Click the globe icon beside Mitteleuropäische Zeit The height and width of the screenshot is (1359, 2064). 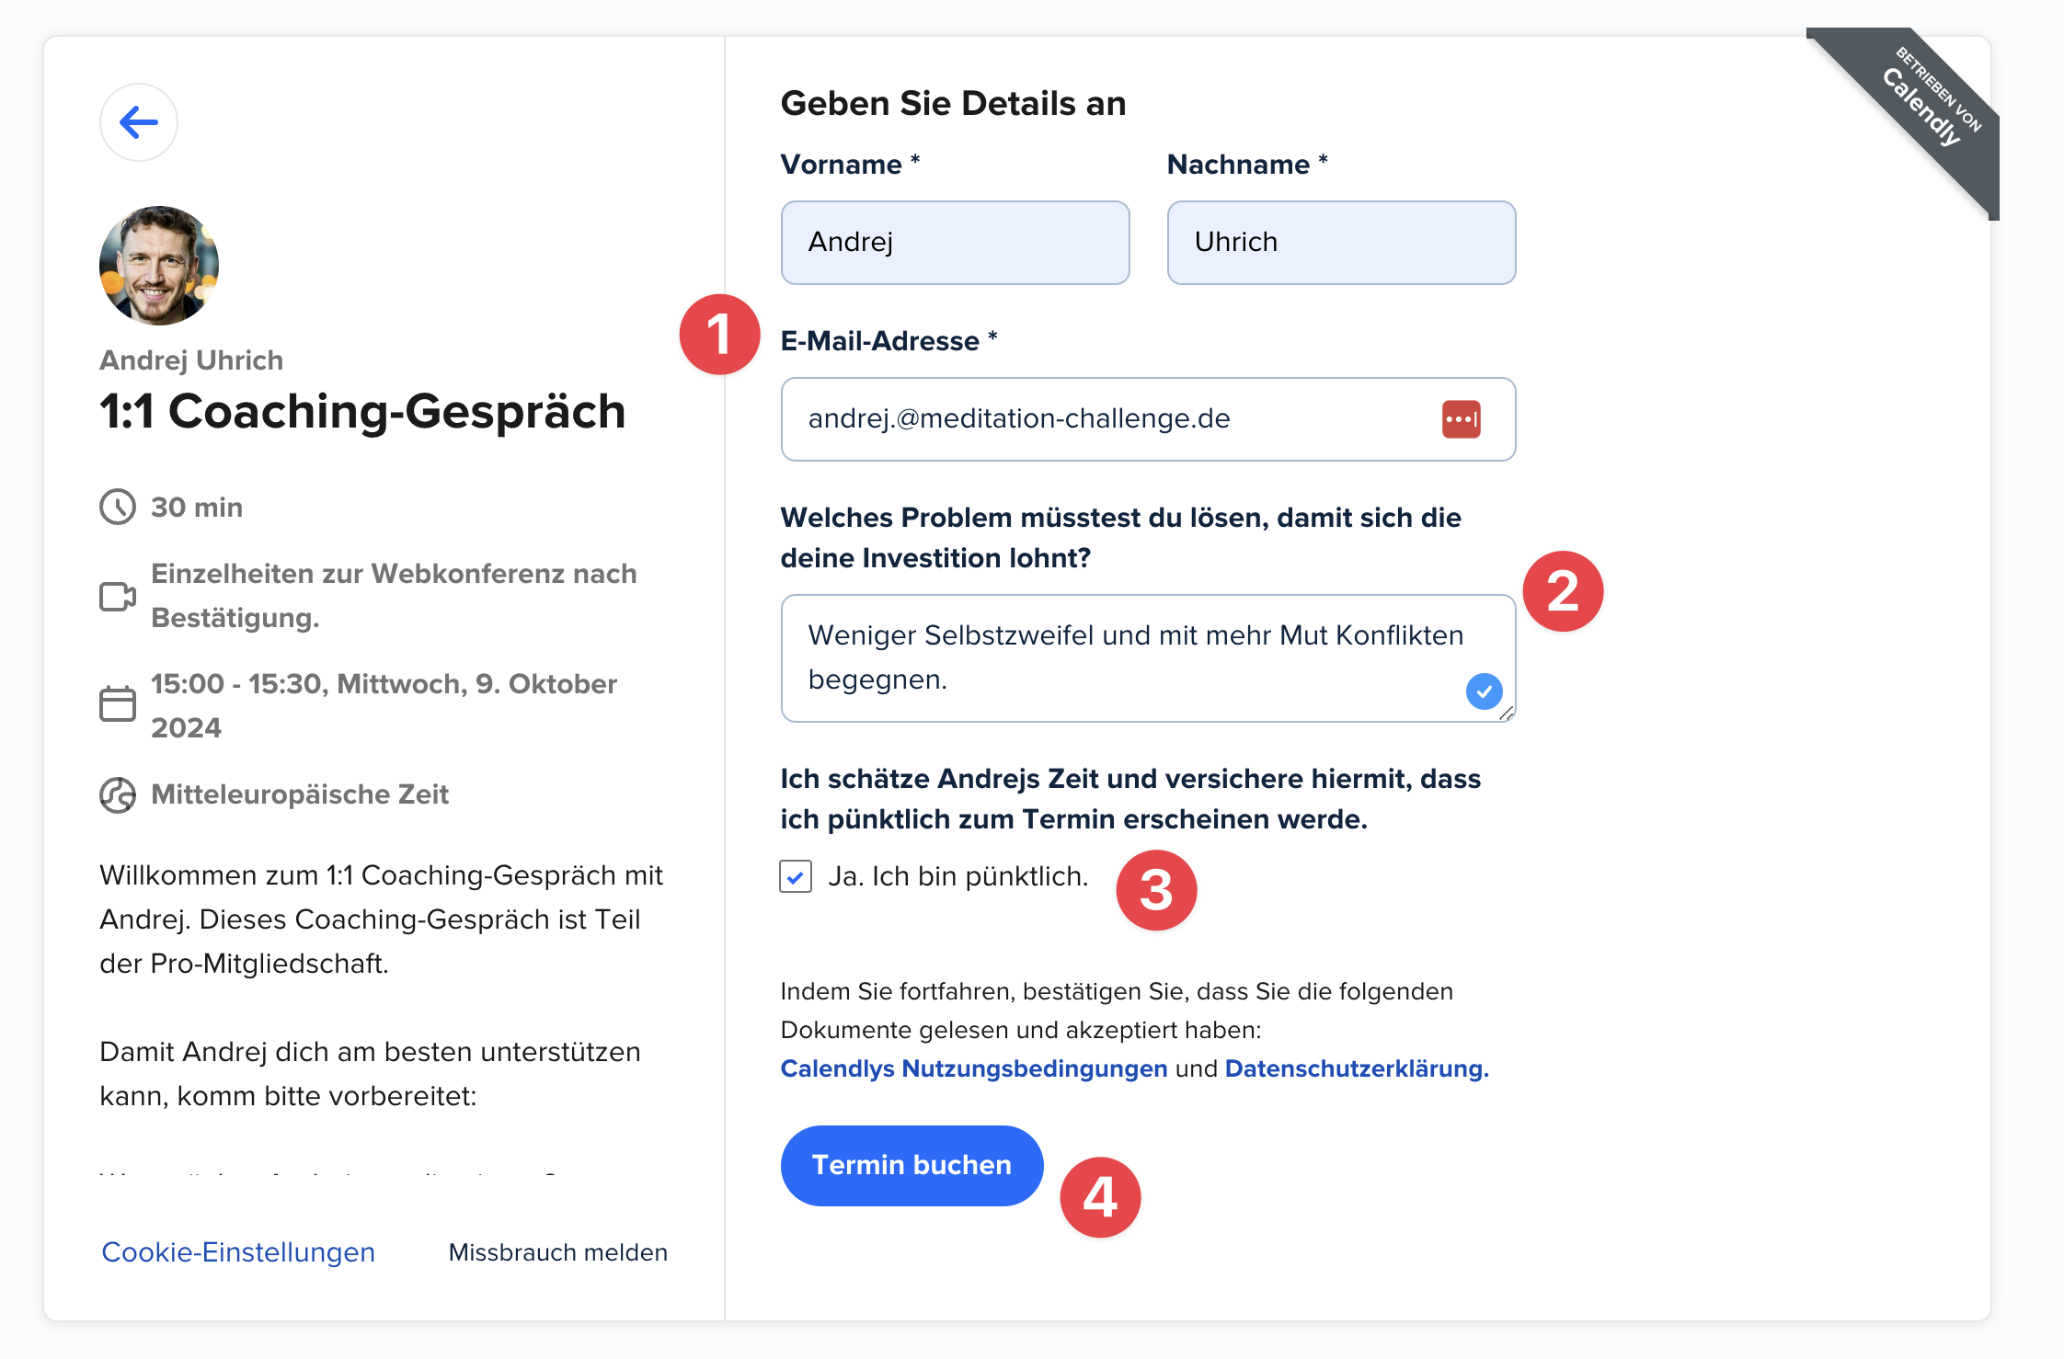point(118,794)
